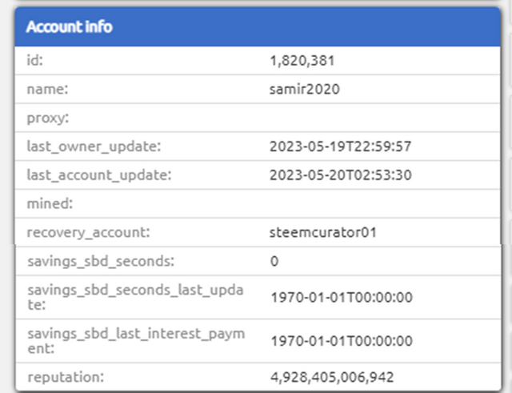Image resolution: width=512 pixels, height=393 pixels.
Task: Click the last_account_update: label
Action: (99, 175)
